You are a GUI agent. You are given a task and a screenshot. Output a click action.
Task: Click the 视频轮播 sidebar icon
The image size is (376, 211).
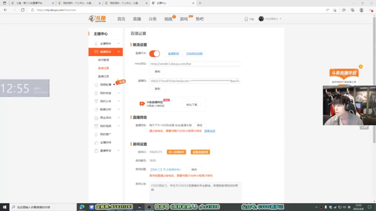pos(96,85)
